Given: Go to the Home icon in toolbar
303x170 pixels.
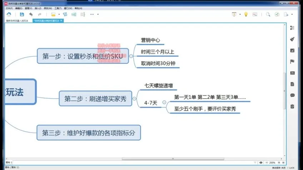Looking at the screenshot, I should pyautogui.click(x=9, y=14).
